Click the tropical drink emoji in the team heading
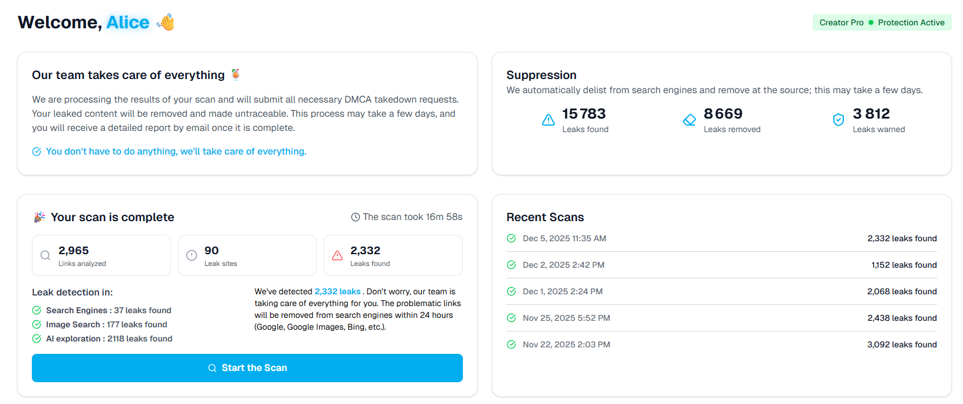963x404 pixels. pyautogui.click(x=235, y=74)
